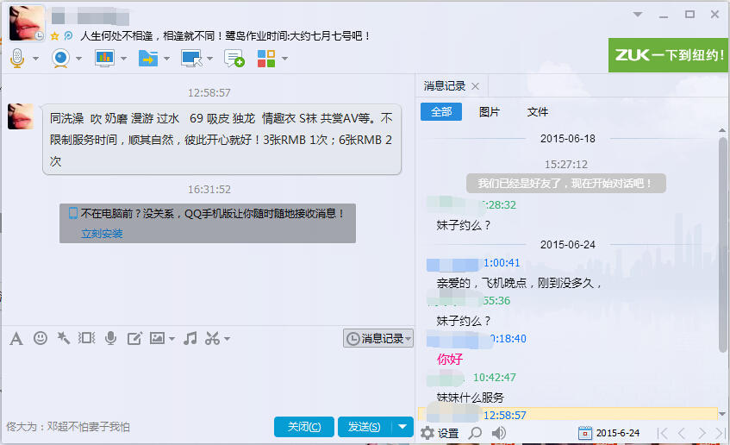Expand the apps grid dropdown arrow

pos(285,59)
